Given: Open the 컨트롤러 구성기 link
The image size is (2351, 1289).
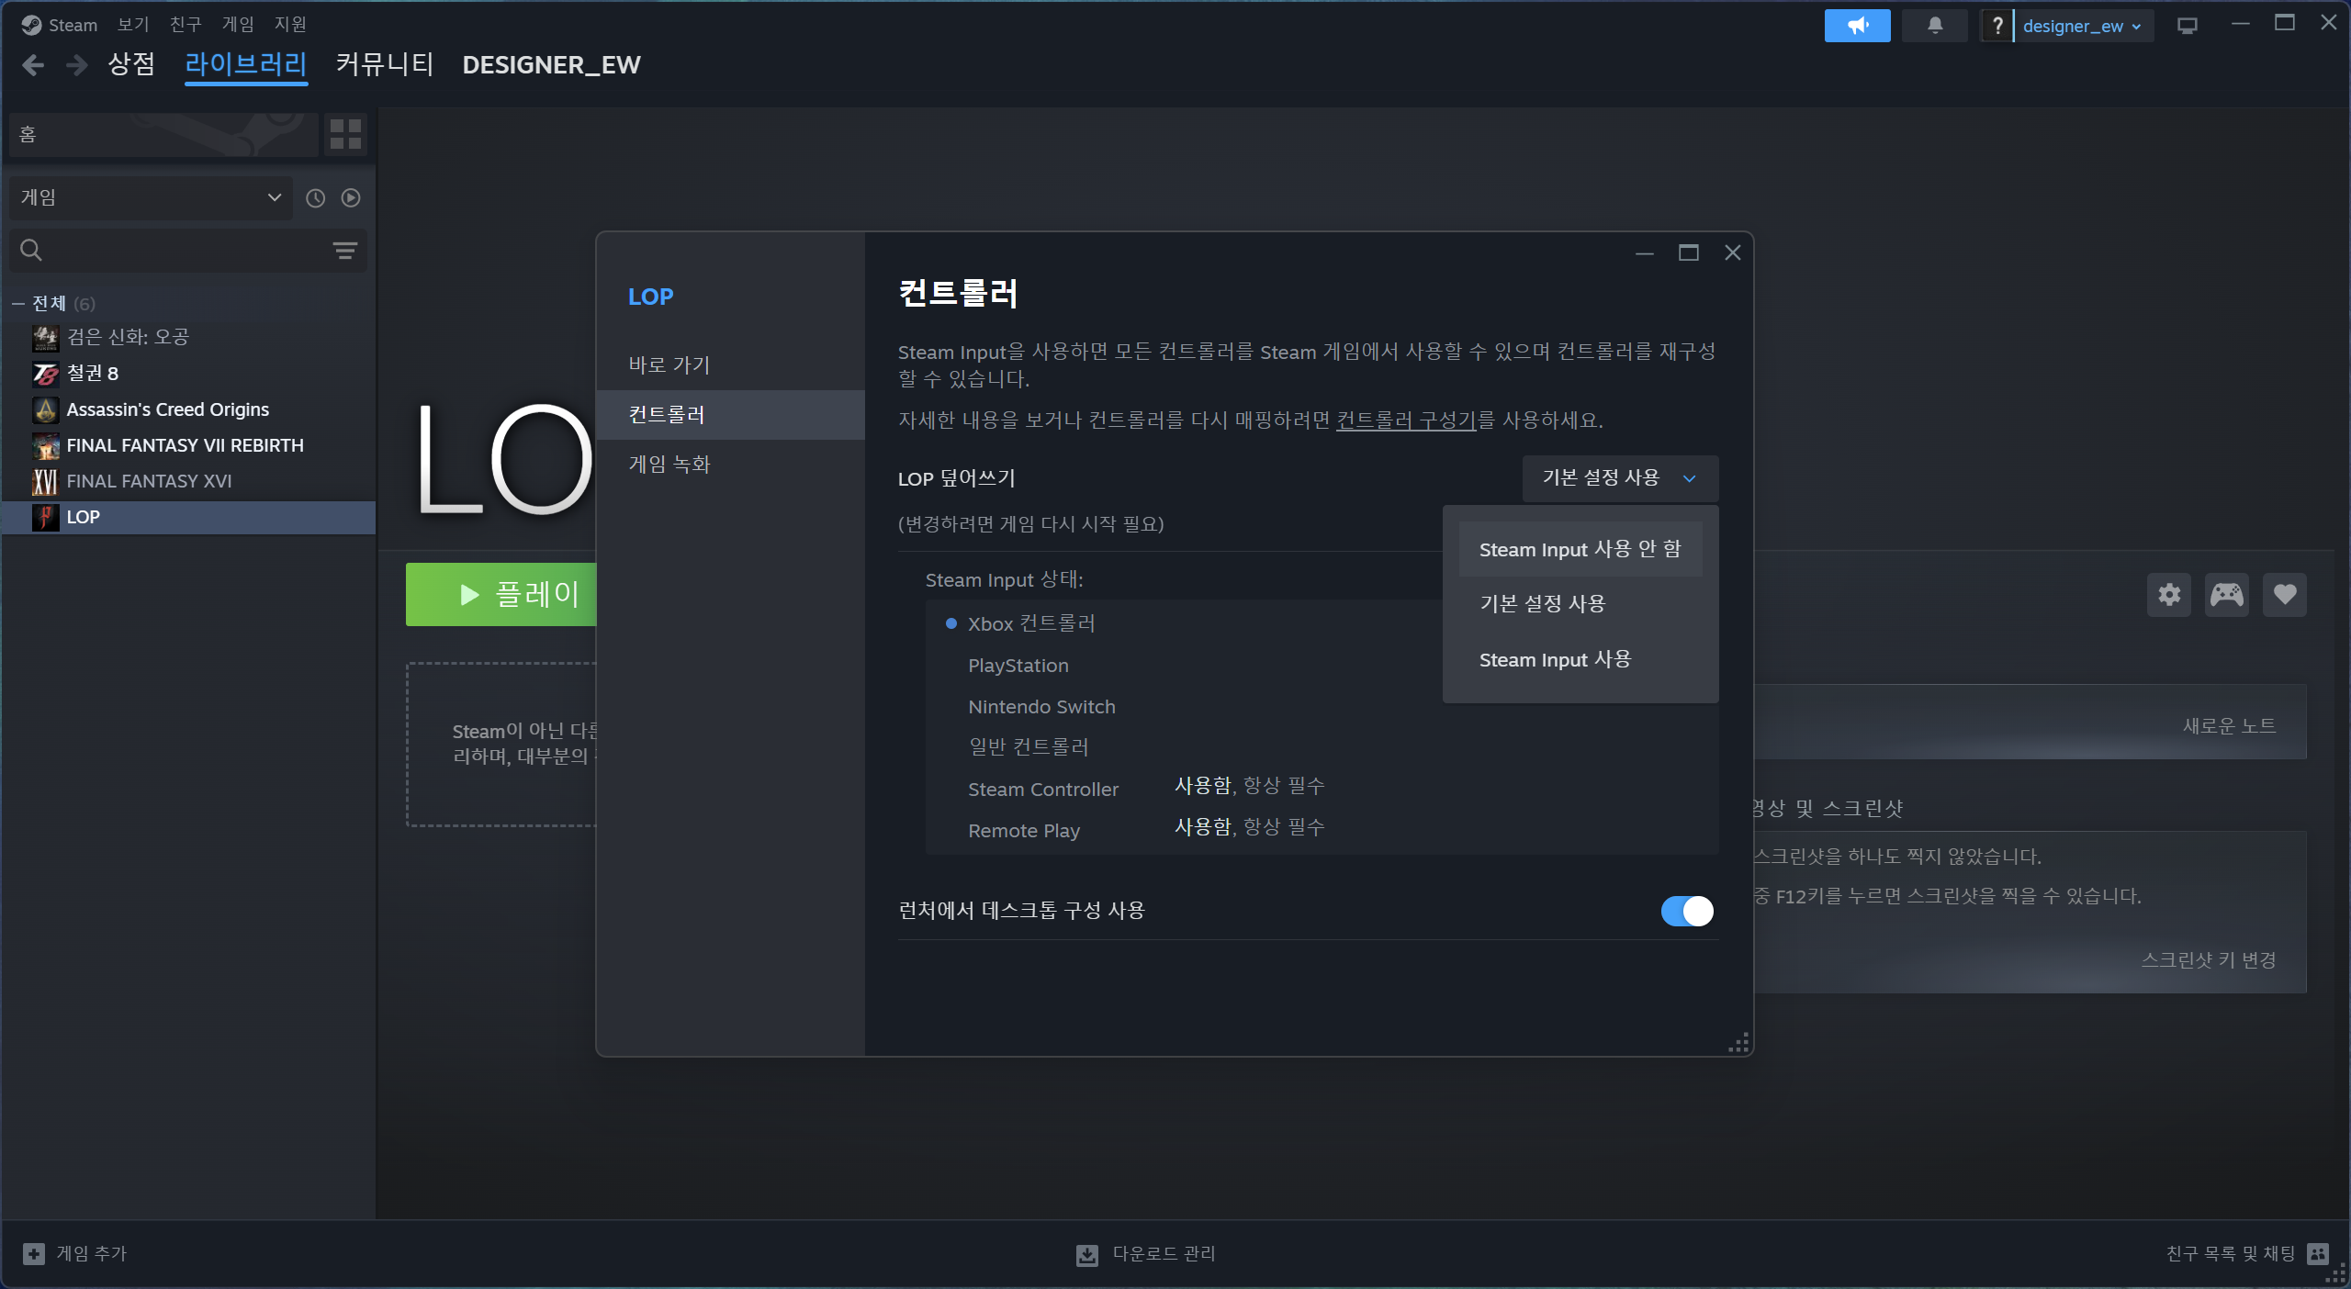Looking at the screenshot, I should click(x=1405, y=420).
